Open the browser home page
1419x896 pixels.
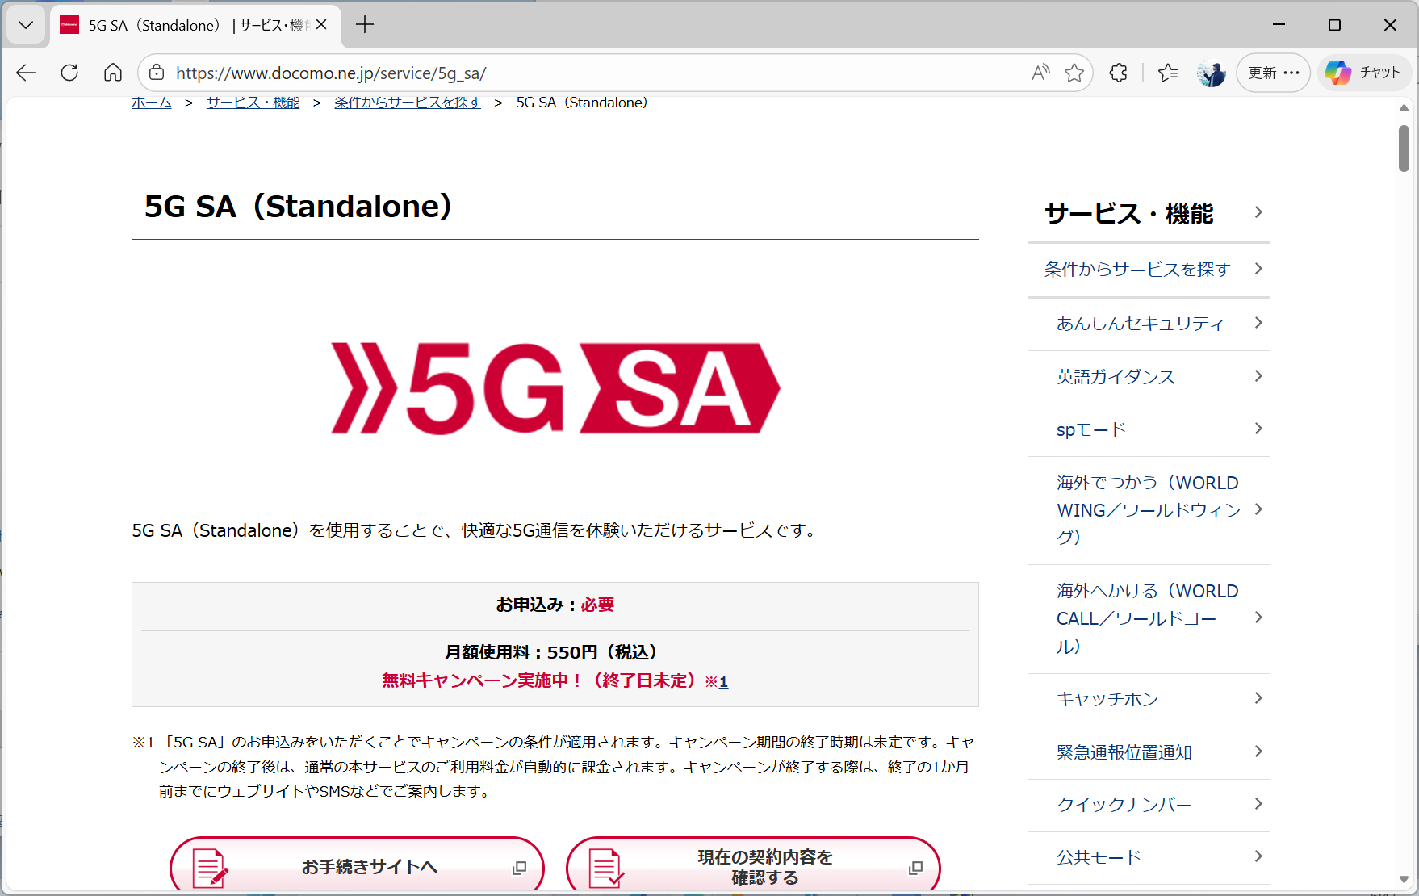click(x=113, y=73)
